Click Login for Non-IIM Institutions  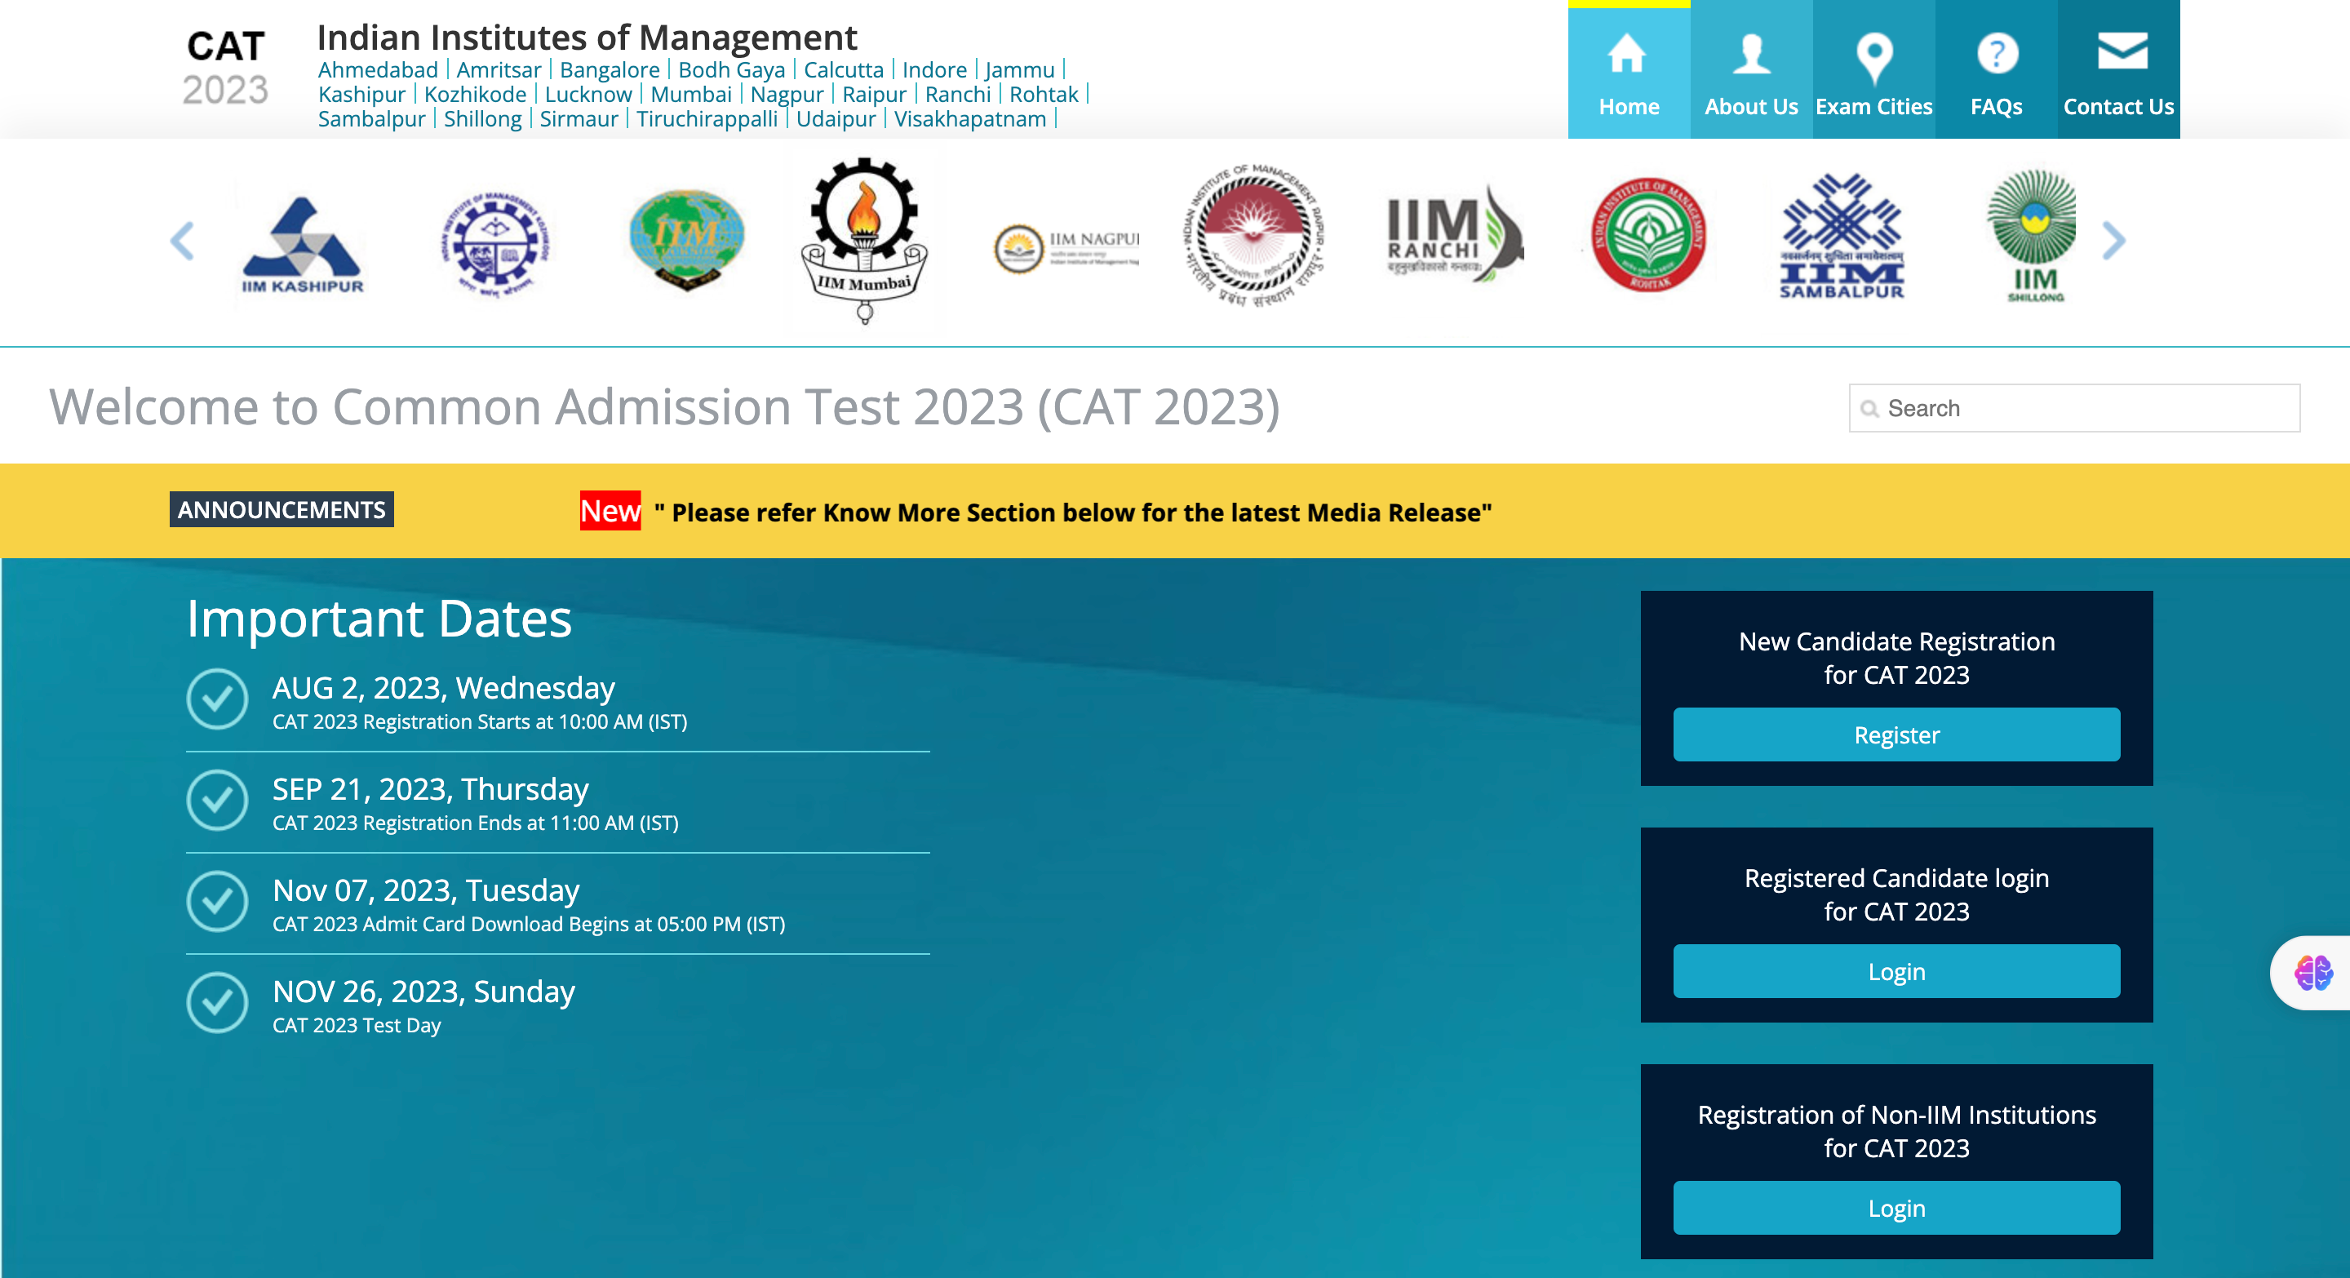tap(1896, 1208)
